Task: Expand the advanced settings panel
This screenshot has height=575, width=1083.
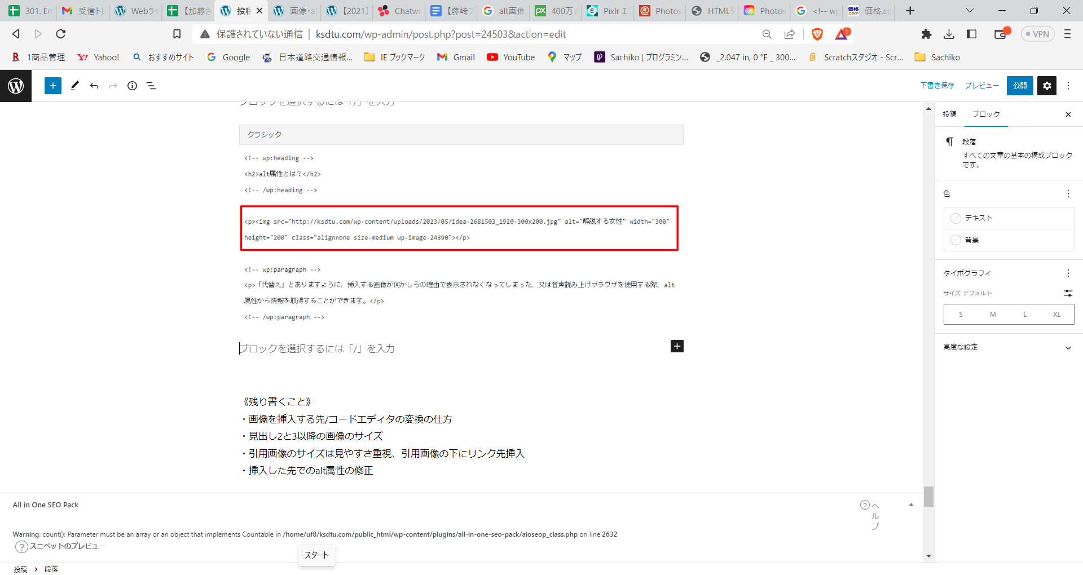Action: pos(1009,347)
